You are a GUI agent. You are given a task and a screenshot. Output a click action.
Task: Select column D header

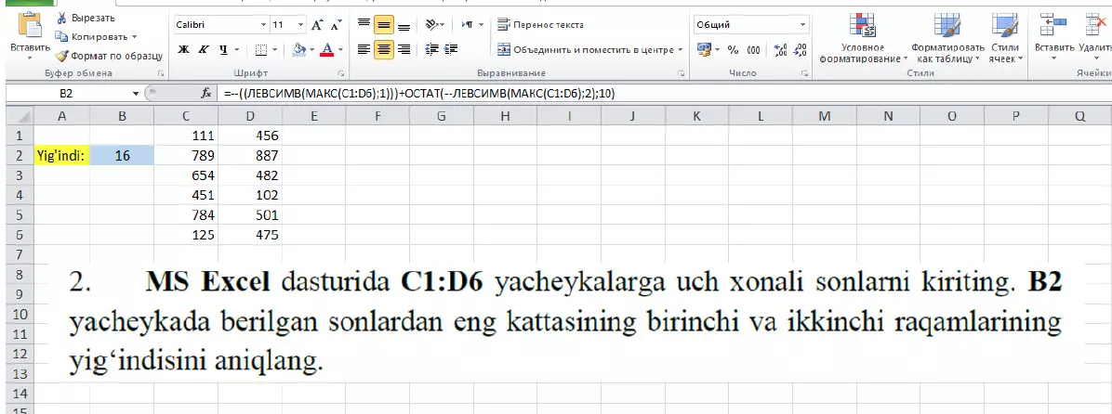coord(249,117)
